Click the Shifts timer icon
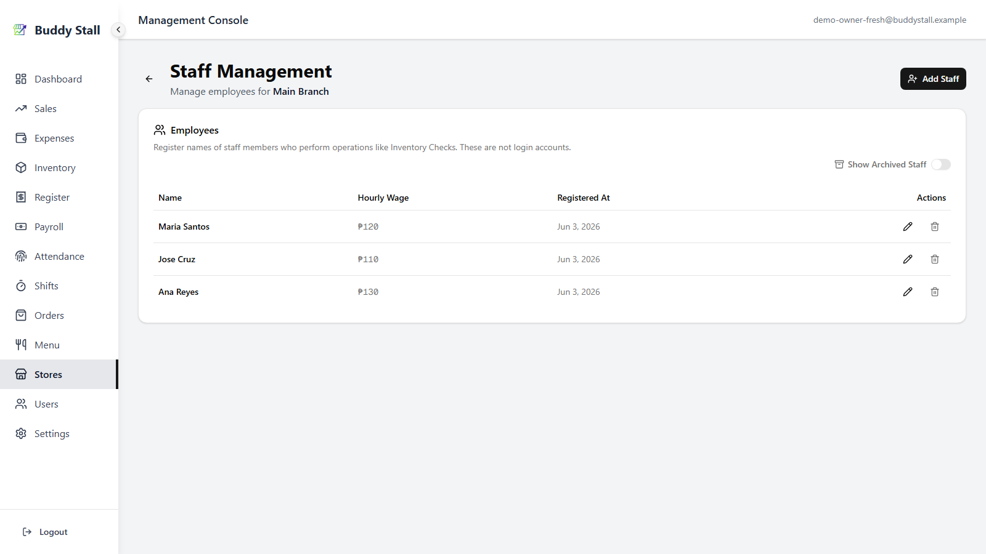 [21, 286]
